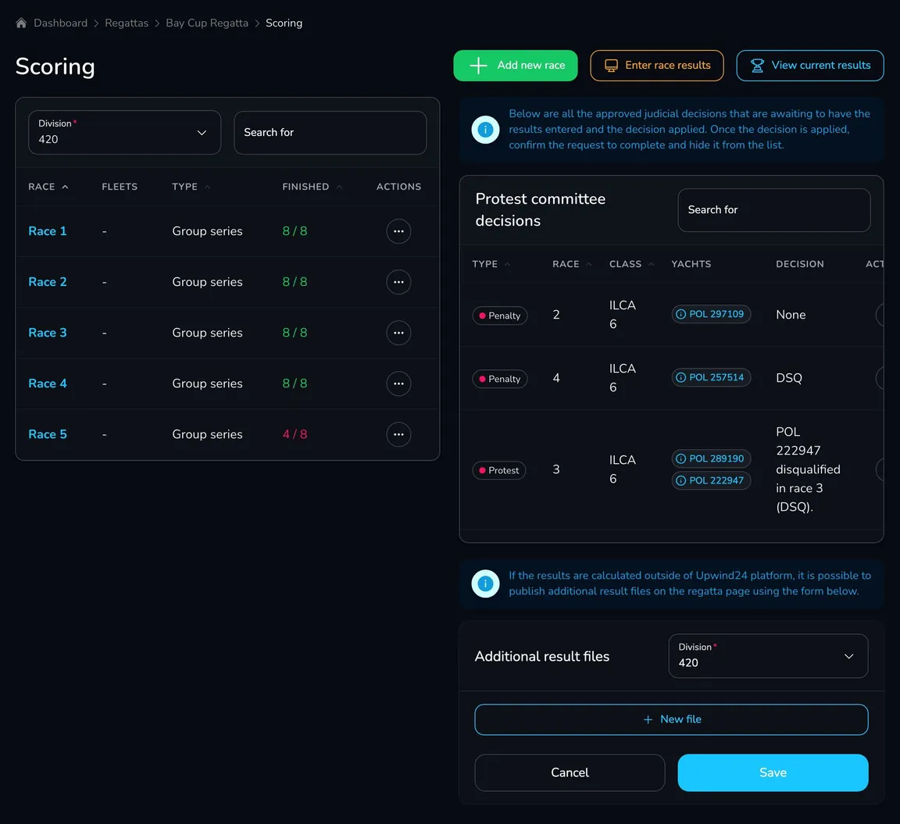Click Fleets column header

[x=120, y=187]
